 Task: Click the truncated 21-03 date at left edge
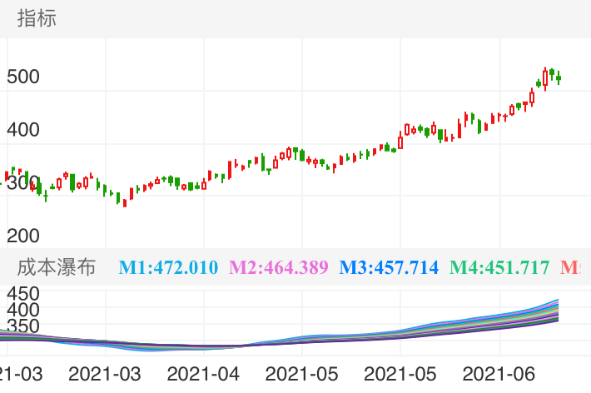tap(14, 371)
